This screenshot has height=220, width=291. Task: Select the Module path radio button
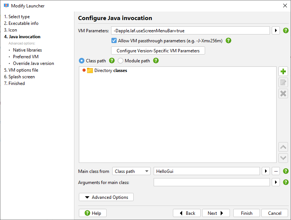pos(120,61)
